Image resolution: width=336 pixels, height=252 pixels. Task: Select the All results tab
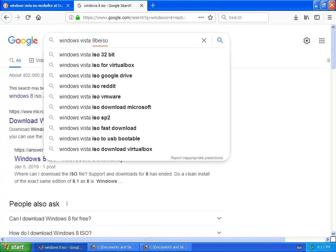[x=15, y=60]
